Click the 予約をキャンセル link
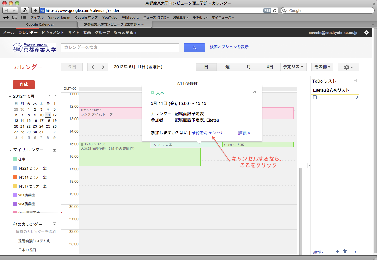The height and width of the screenshot is (260, 377). (208, 133)
